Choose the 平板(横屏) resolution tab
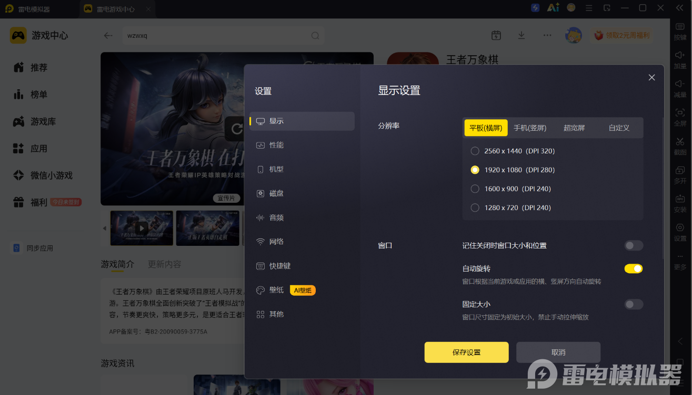The image size is (692, 395). coord(486,128)
